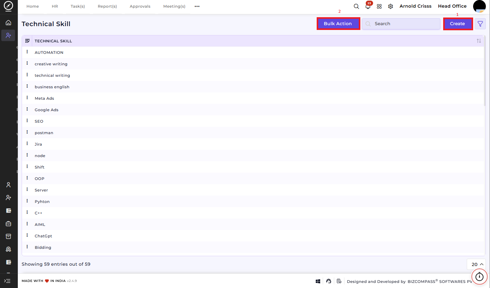Click the Head Office branch label
Viewport: 490px width, 288px height.
[452, 6]
